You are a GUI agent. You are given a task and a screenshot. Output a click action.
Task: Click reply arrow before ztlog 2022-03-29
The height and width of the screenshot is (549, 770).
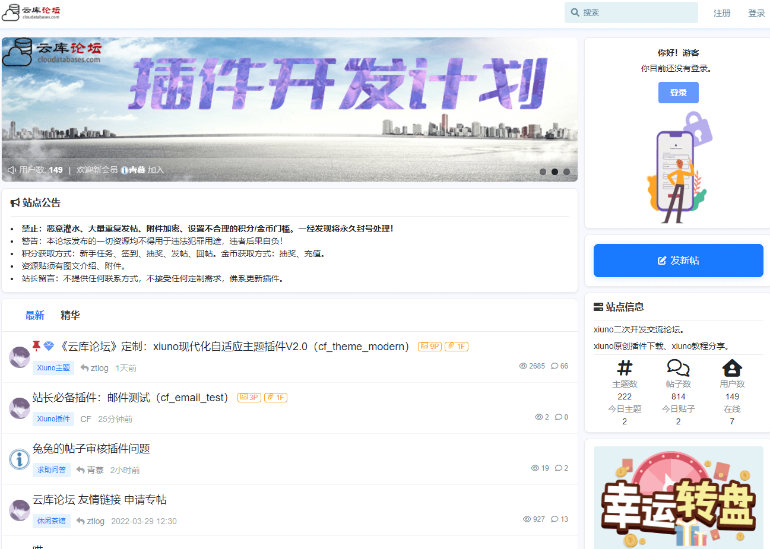pos(80,521)
